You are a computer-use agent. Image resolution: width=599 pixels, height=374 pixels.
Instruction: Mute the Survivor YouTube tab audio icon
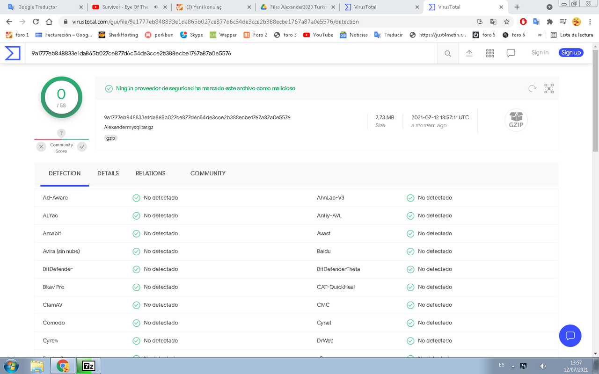156,7
